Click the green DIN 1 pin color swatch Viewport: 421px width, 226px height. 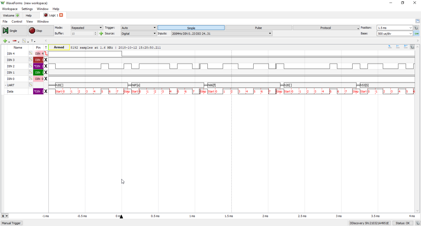(x=38, y=73)
